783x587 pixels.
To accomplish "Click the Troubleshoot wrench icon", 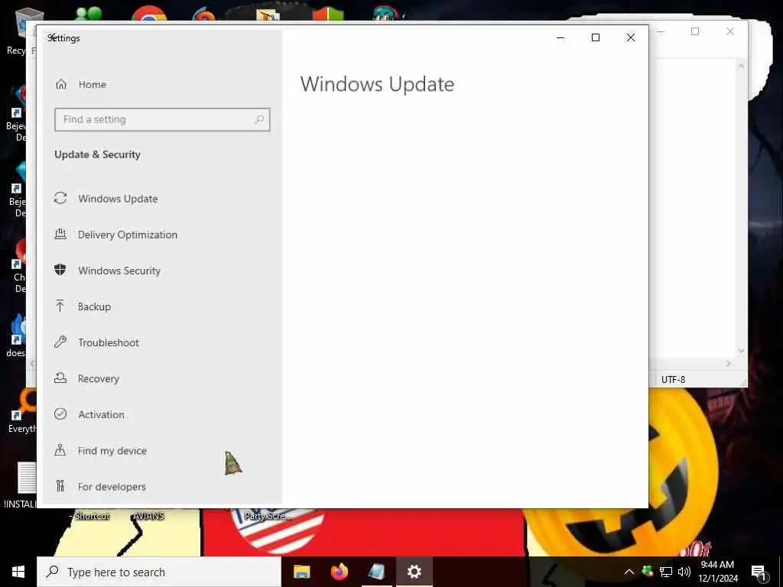I will [60, 342].
